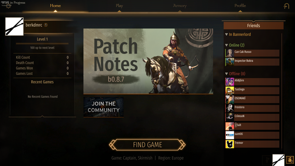295x166 pixels.
Task: Click the bottom-right player banner icon
Action: click(x=278, y=160)
